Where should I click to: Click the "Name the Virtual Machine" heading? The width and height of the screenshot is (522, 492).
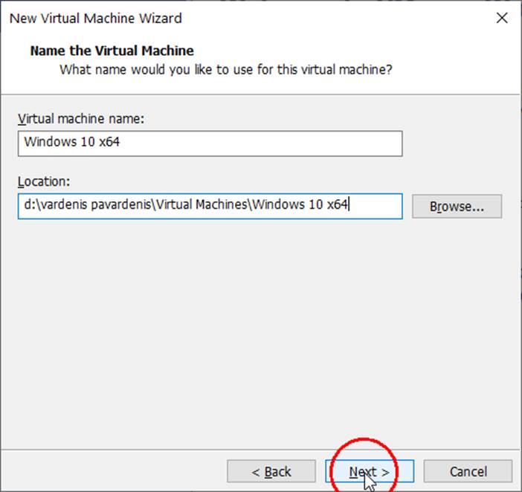(x=112, y=51)
